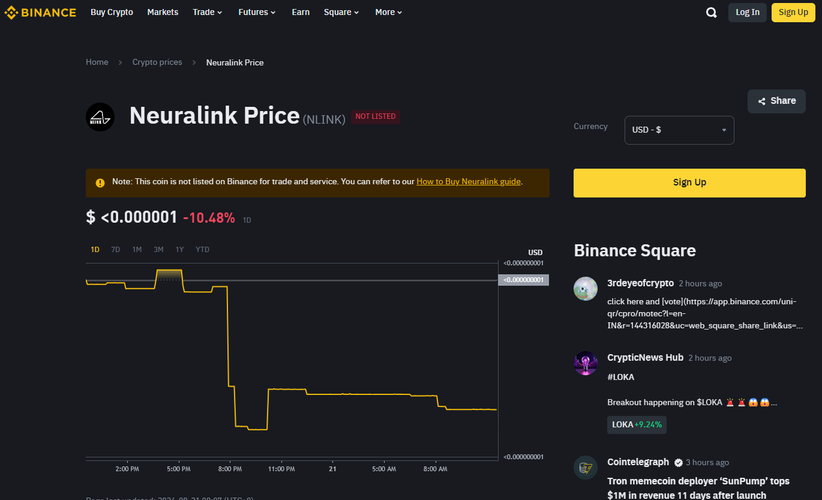Open the search magnifier icon
This screenshot has height=500, width=822.
pos(712,13)
